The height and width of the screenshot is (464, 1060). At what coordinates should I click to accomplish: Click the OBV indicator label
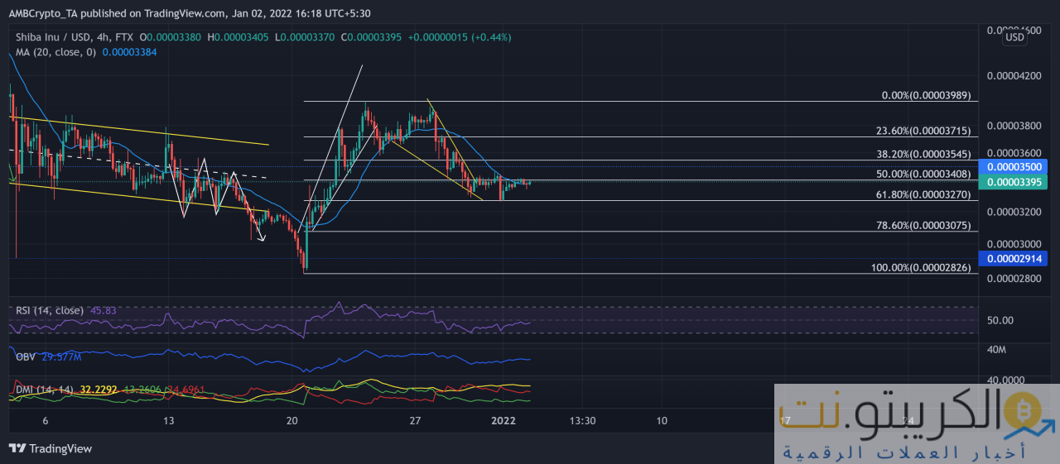point(26,356)
